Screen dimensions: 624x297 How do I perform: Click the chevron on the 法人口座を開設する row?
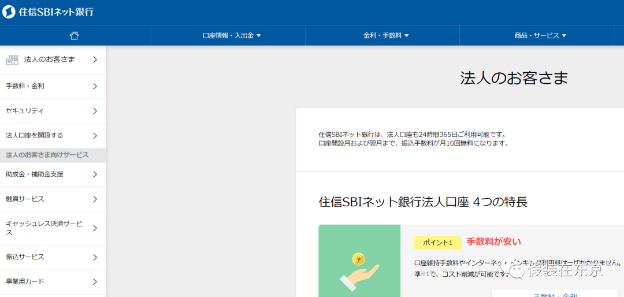[x=95, y=136]
